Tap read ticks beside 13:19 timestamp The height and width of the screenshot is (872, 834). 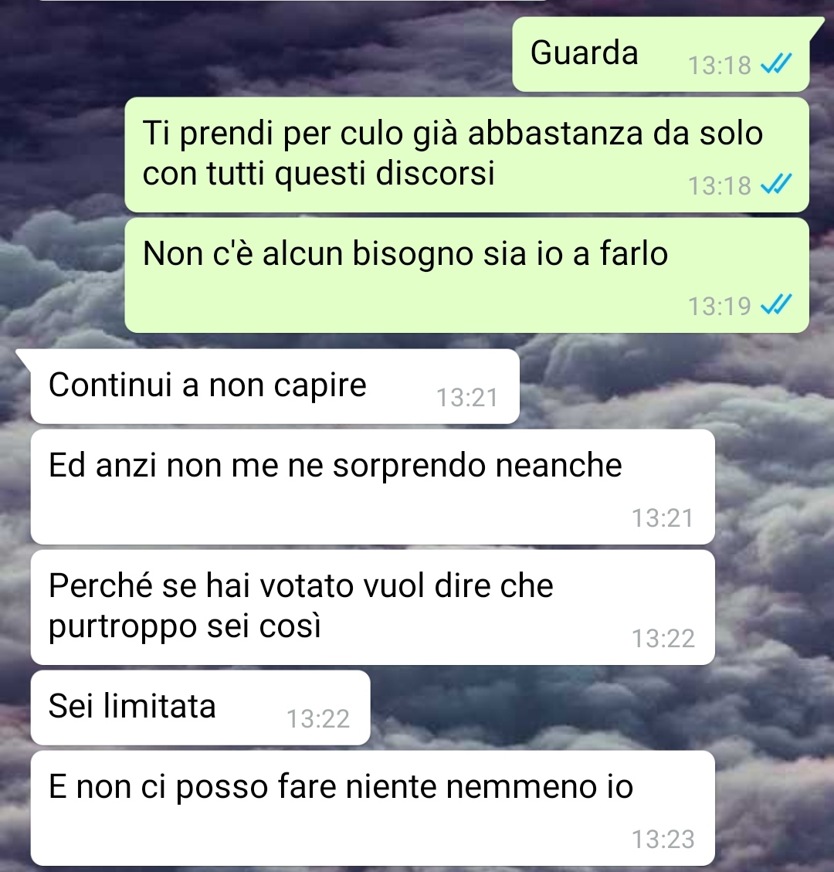[776, 305]
